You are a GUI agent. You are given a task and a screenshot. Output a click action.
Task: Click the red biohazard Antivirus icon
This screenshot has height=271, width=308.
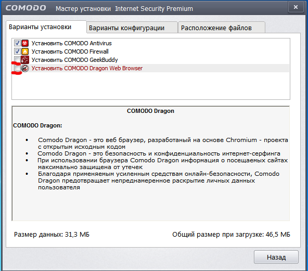coord(25,43)
